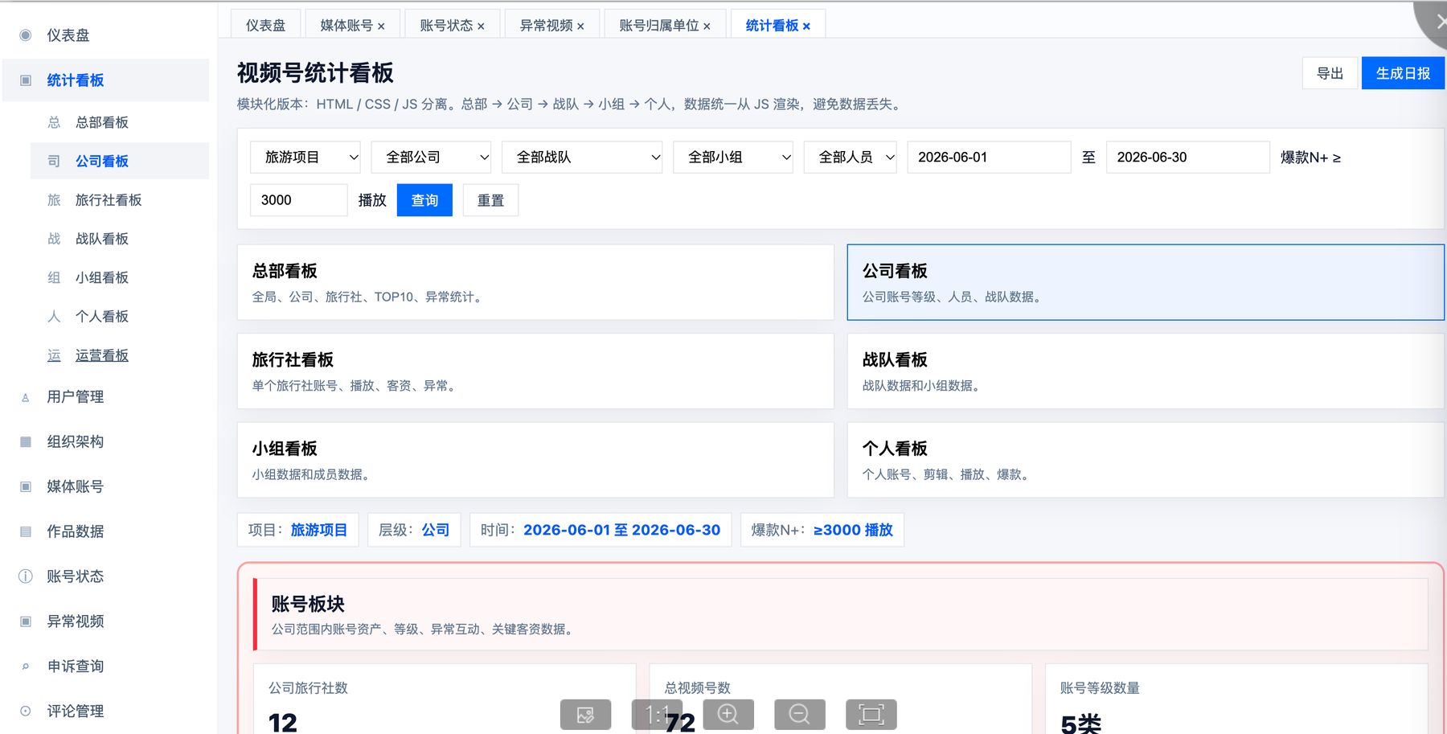Click the image viewer picture icon overlay

point(585,715)
